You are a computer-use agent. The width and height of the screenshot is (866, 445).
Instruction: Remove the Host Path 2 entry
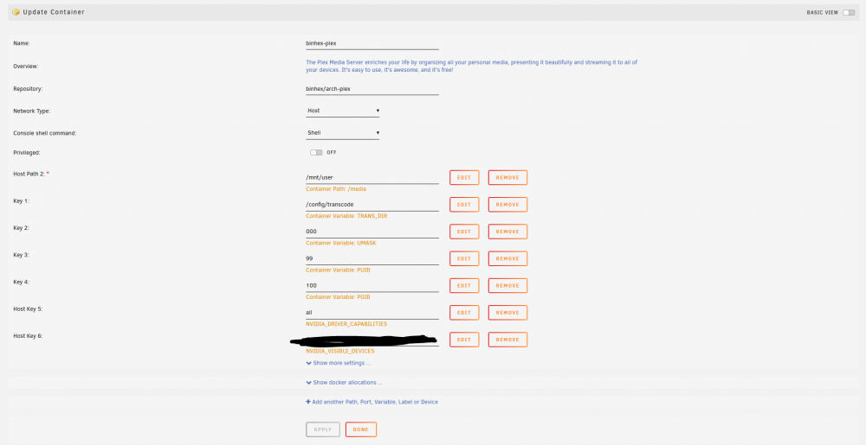[507, 177]
